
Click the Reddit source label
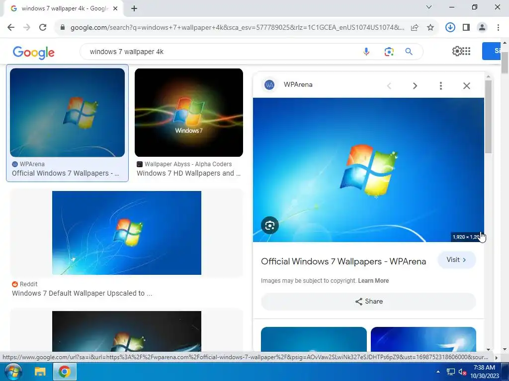pos(28,284)
